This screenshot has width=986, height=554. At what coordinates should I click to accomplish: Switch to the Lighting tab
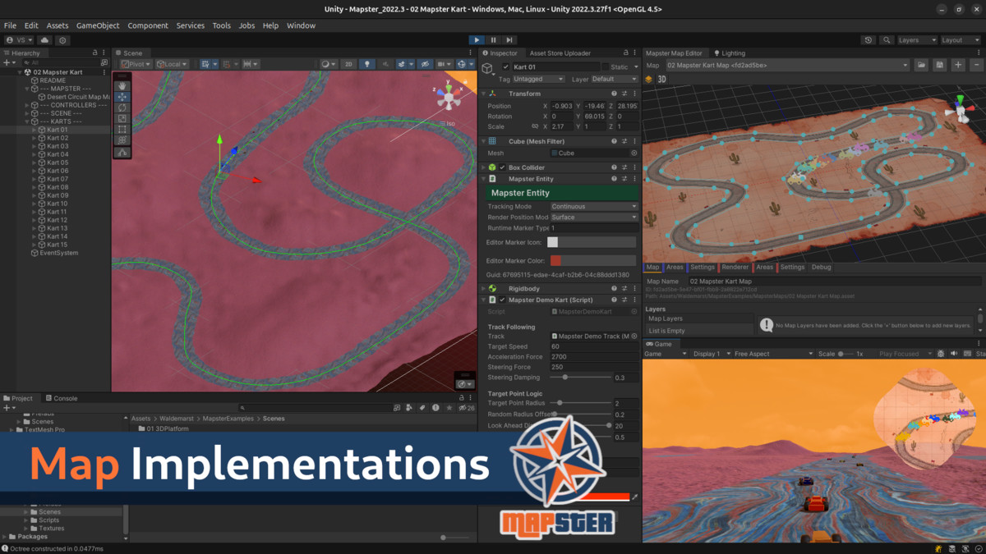tap(729, 53)
